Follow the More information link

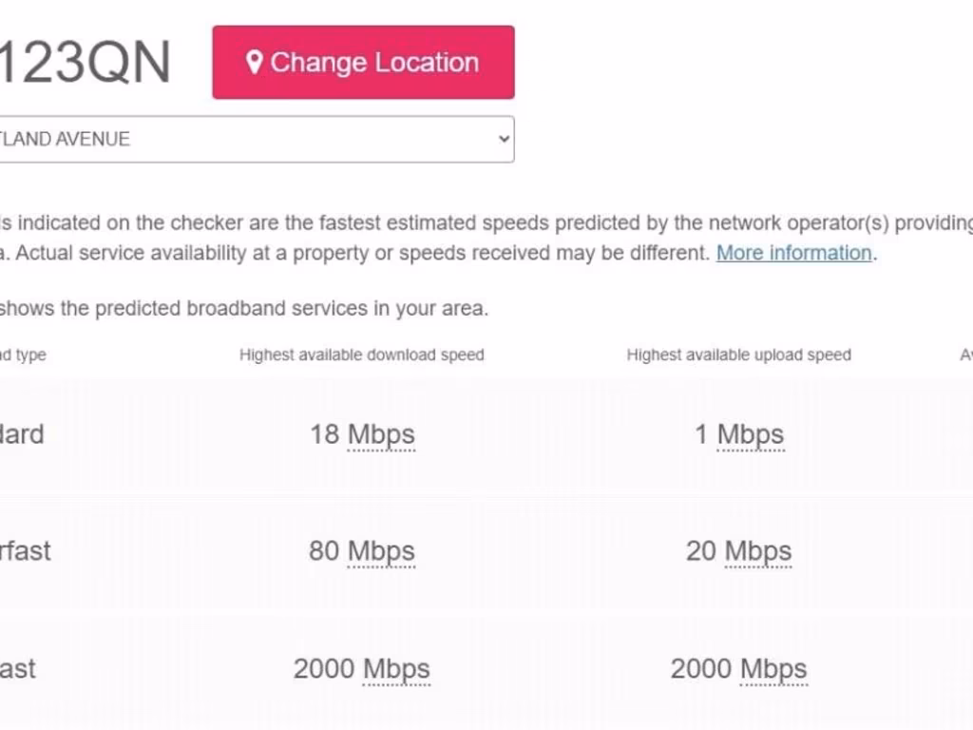[793, 253]
